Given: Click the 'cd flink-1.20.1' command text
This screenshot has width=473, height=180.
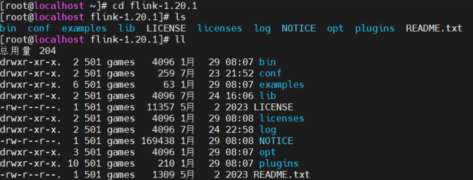Looking at the screenshot, I should coord(155,6).
